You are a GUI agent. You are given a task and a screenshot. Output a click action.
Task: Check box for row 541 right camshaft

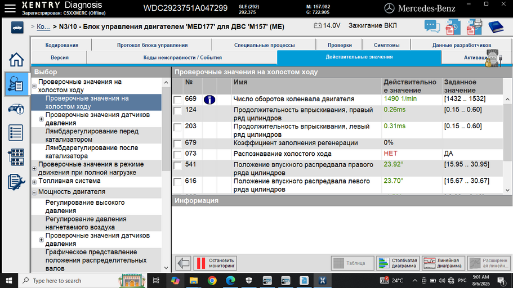pos(177,165)
